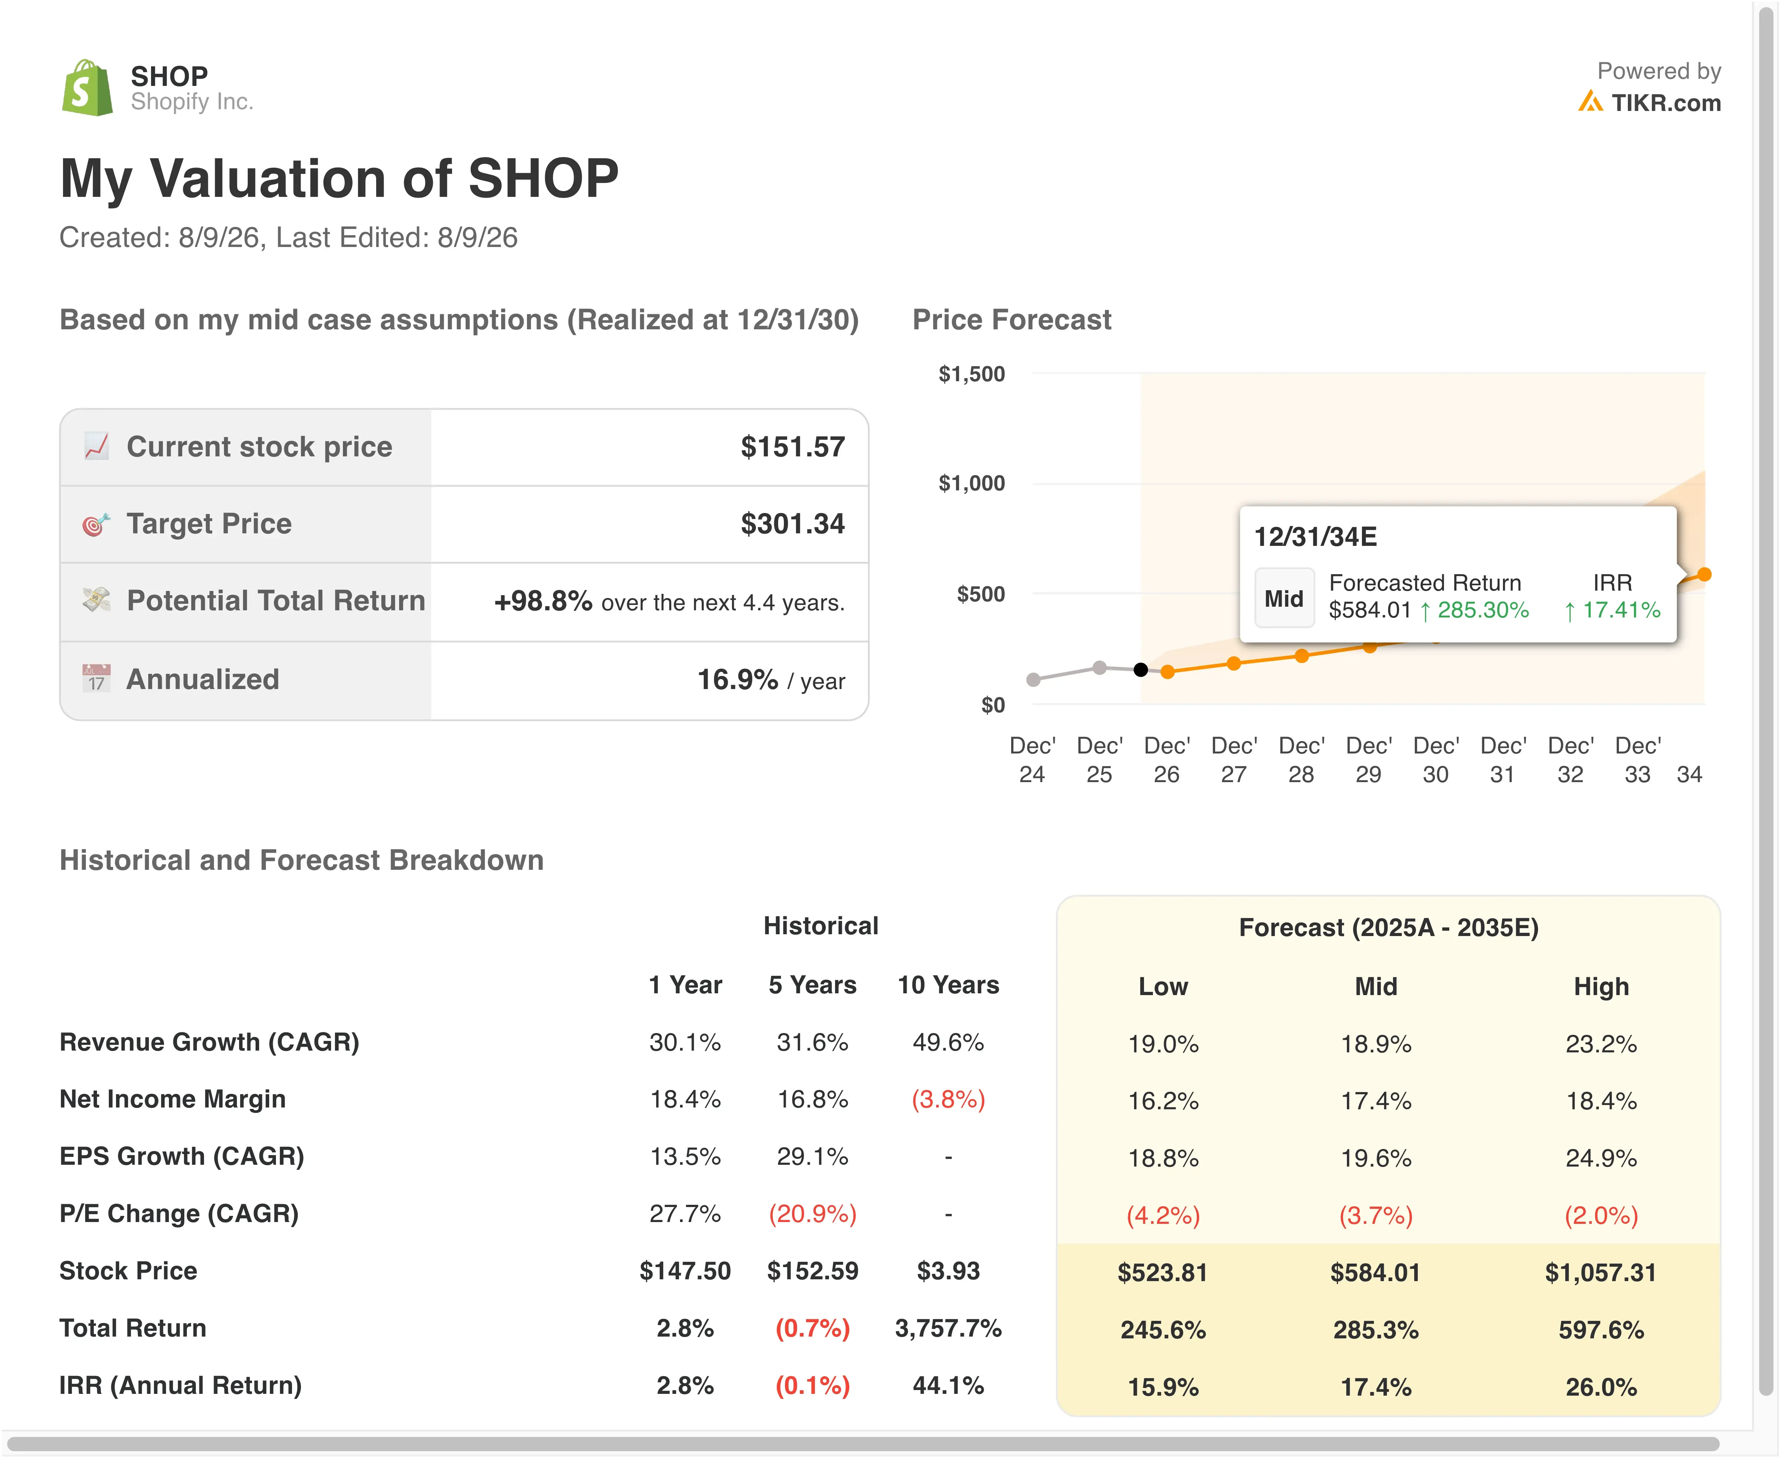
Task: Click the Mid badge in chart tooltip
Action: coord(1283,598)
